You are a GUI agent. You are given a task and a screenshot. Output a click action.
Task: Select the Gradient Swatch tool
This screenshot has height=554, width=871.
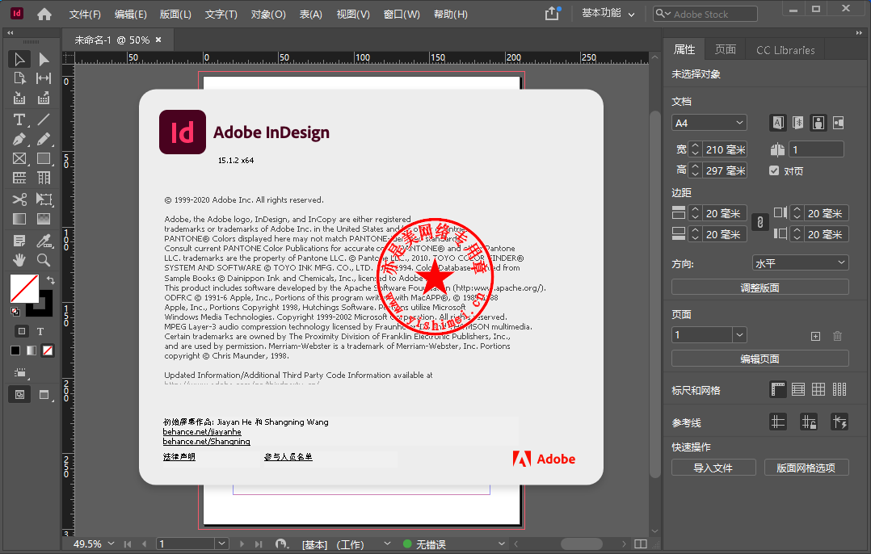[x=19, y=219]
